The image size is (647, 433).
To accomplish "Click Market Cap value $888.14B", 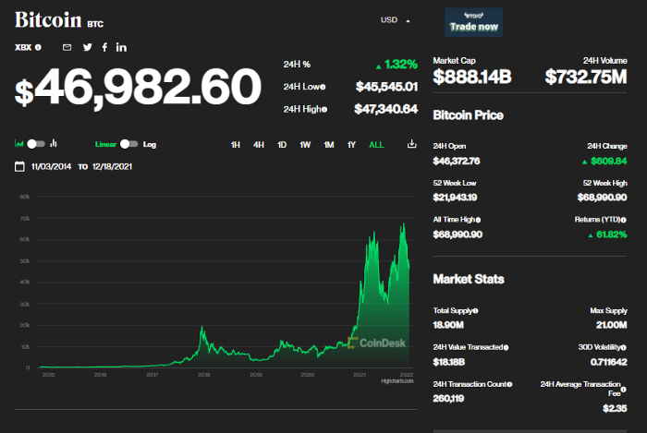I will click(472, 77).
